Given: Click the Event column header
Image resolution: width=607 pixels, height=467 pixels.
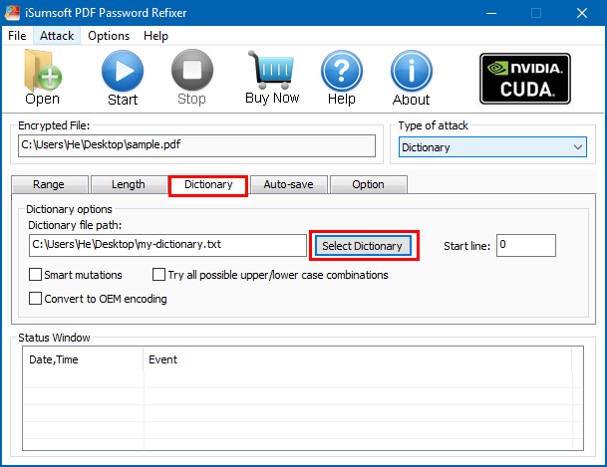Looking at the screenshot, I should click(x=357, y=359).
